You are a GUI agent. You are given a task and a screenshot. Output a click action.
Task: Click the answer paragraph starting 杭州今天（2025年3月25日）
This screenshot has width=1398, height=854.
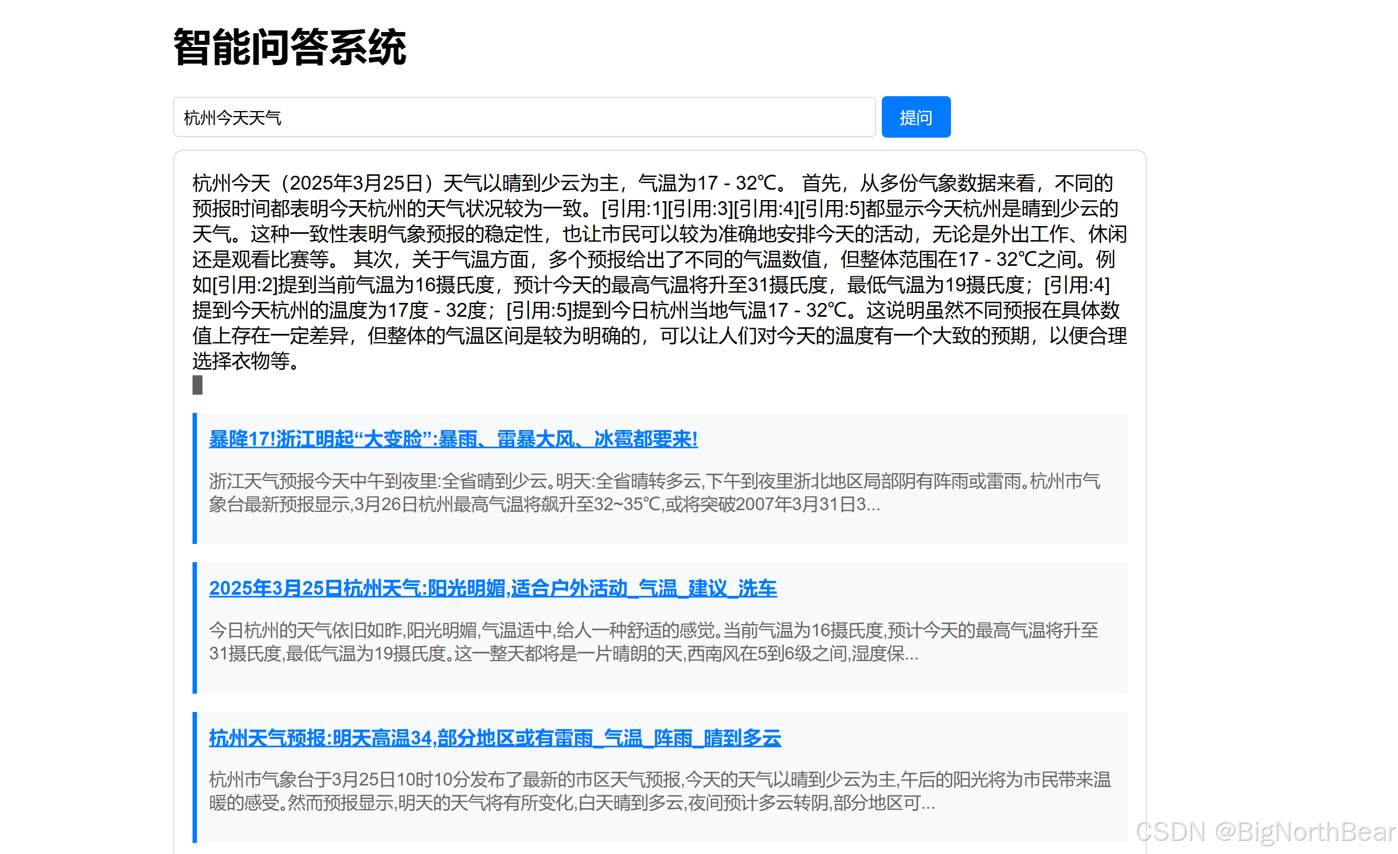(x=659, y=271)
